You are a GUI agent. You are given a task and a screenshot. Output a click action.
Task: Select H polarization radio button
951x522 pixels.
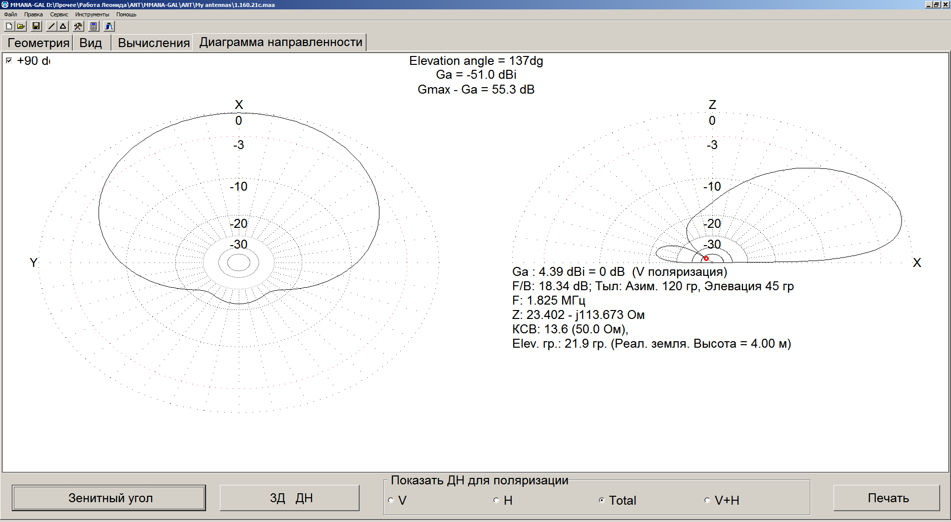point(496,500)
